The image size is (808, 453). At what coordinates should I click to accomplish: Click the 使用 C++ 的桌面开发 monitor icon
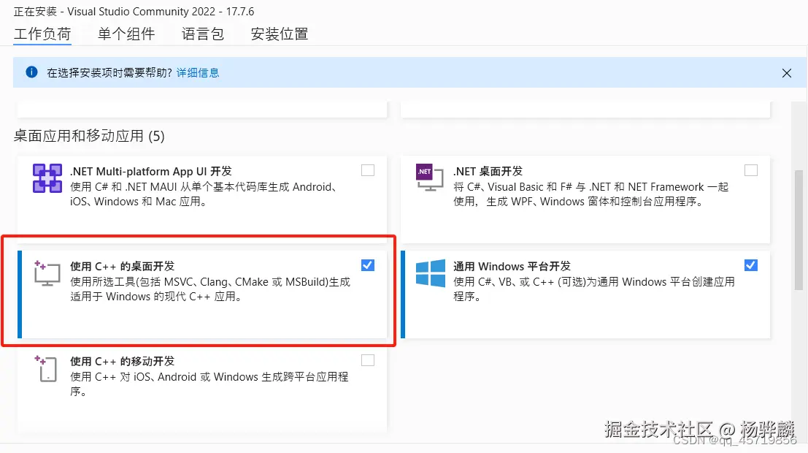click(x=47, y=273)
